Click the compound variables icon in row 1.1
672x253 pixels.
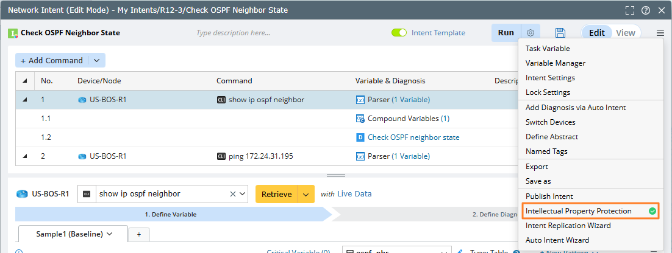coord(360,119)
